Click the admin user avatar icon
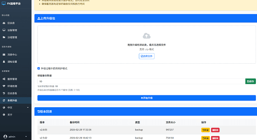The width and height of the screenshot is (257, 140). (x=5, y=137)
